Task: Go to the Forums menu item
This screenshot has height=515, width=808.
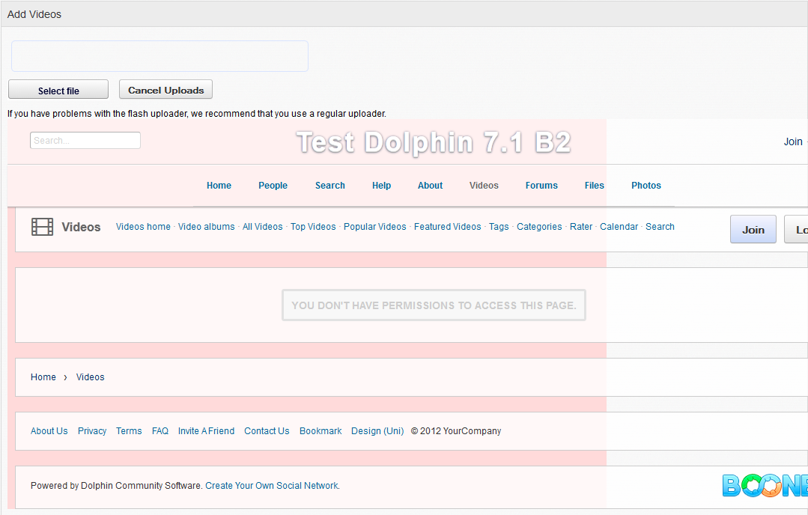Action: [x=541, y=186]
